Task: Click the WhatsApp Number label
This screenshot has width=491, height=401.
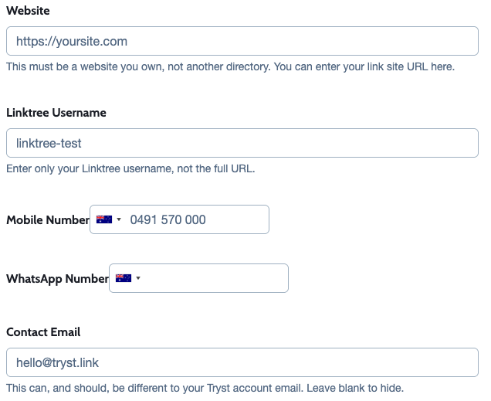Action: pyautogui.click(x=57, y=278)
